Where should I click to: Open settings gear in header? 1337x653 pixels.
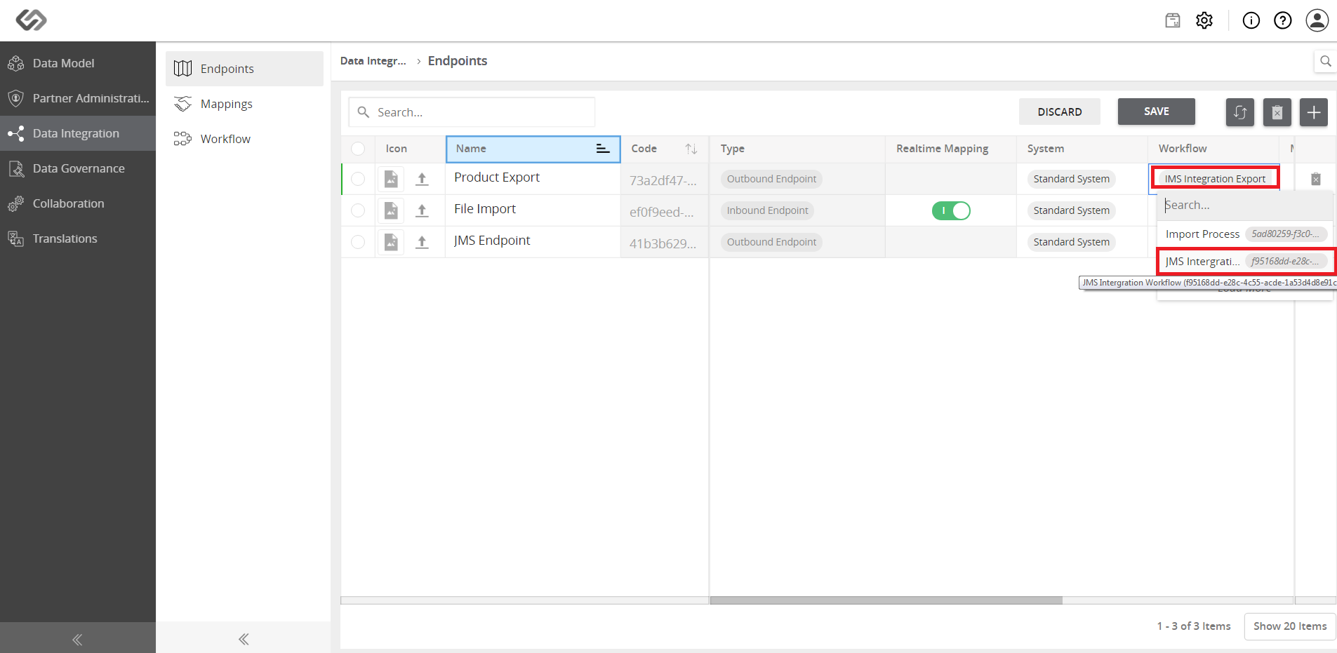[1204, 20]
